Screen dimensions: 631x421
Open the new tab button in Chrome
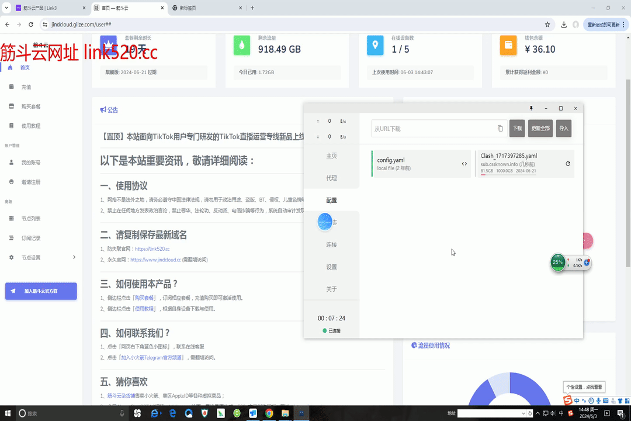pyautogui.click(x=252, y=8)
